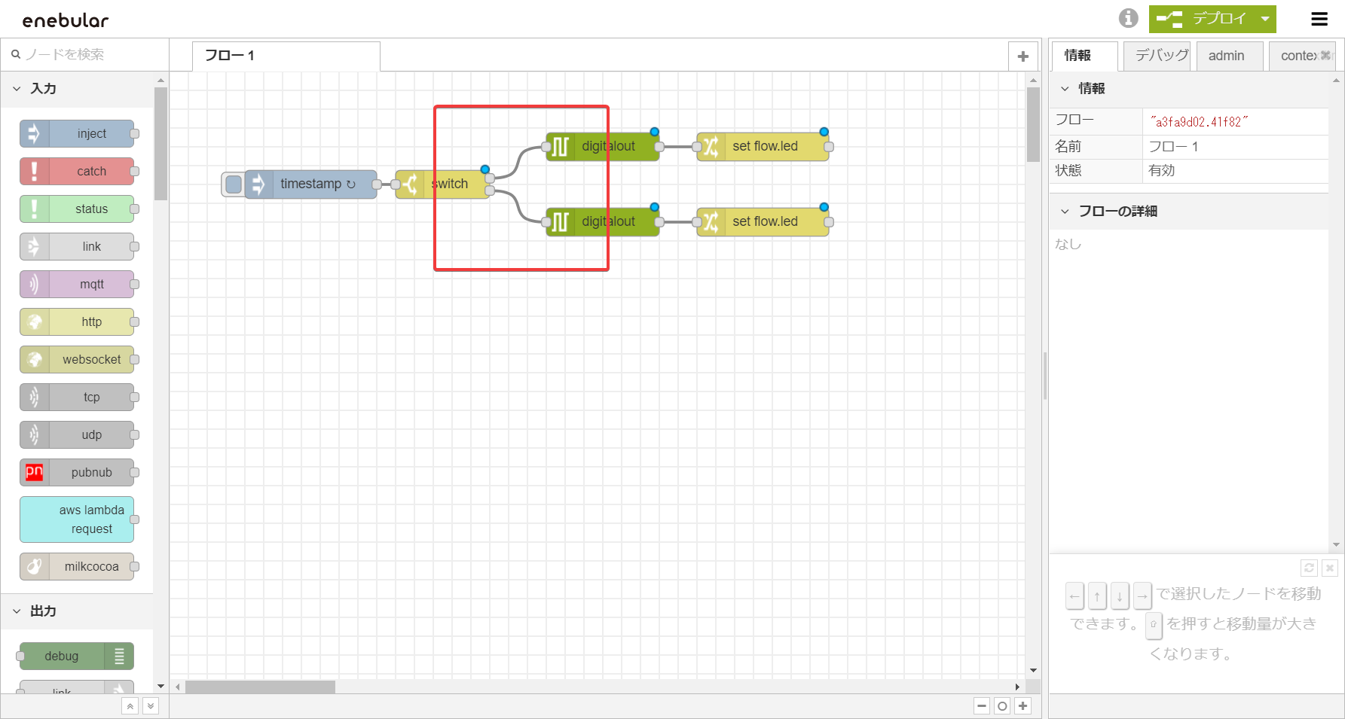This screenshot has height=719, width=1345.
Task: Click the zoom in button below the canvas
Action: click(1023, 705)
